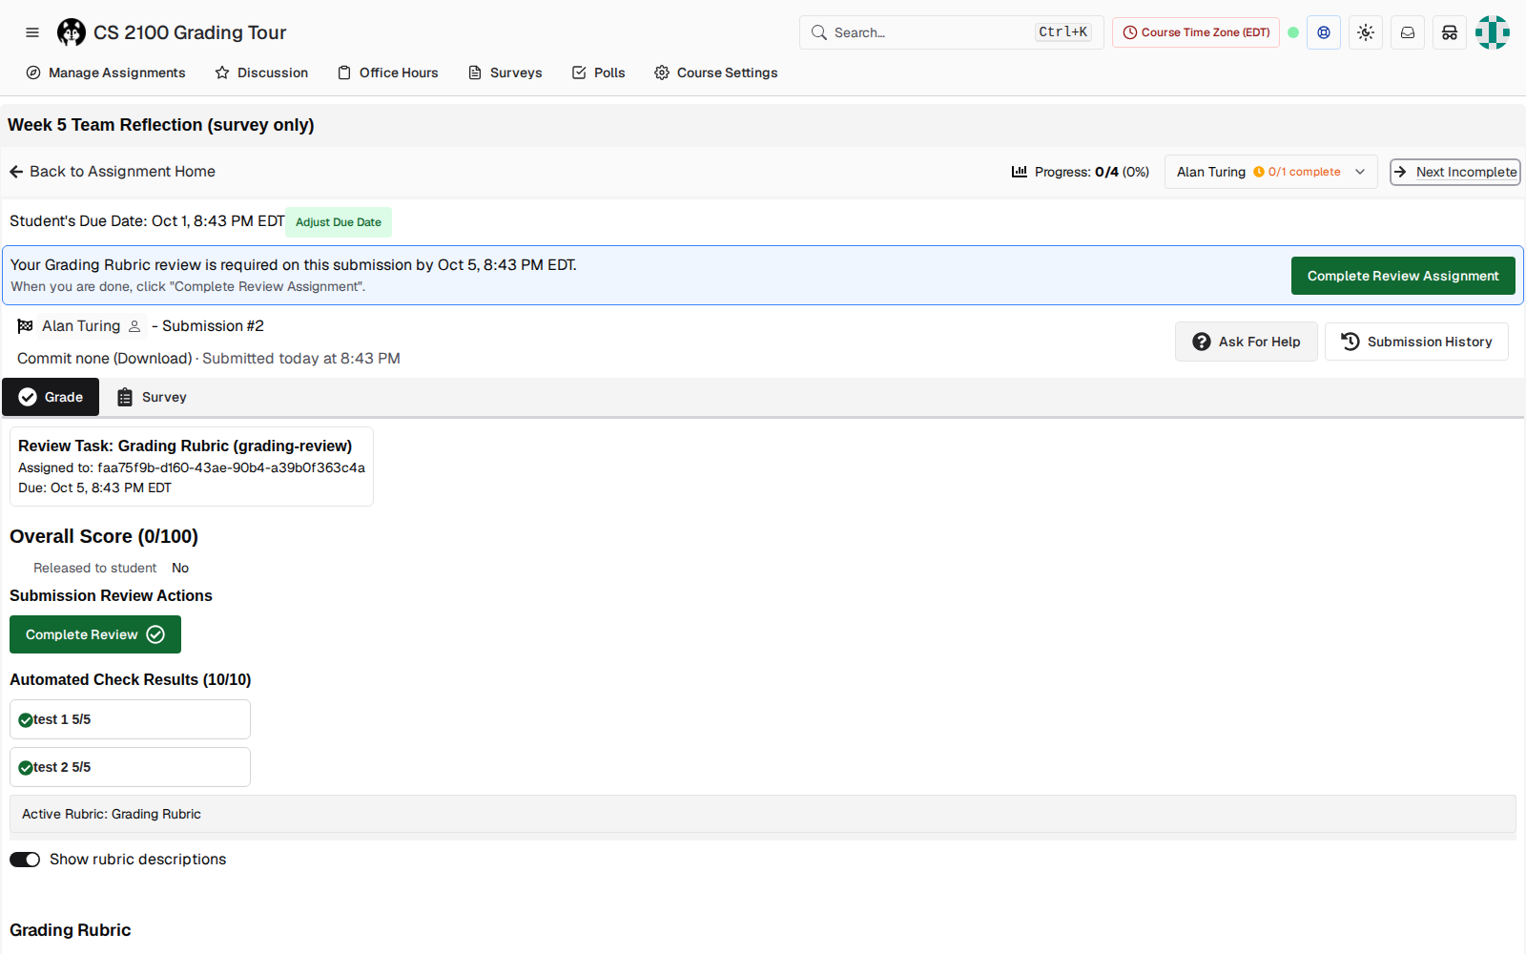Click Ask For Help button
Screen dimensions: 1526x954
pos(1247,342)
